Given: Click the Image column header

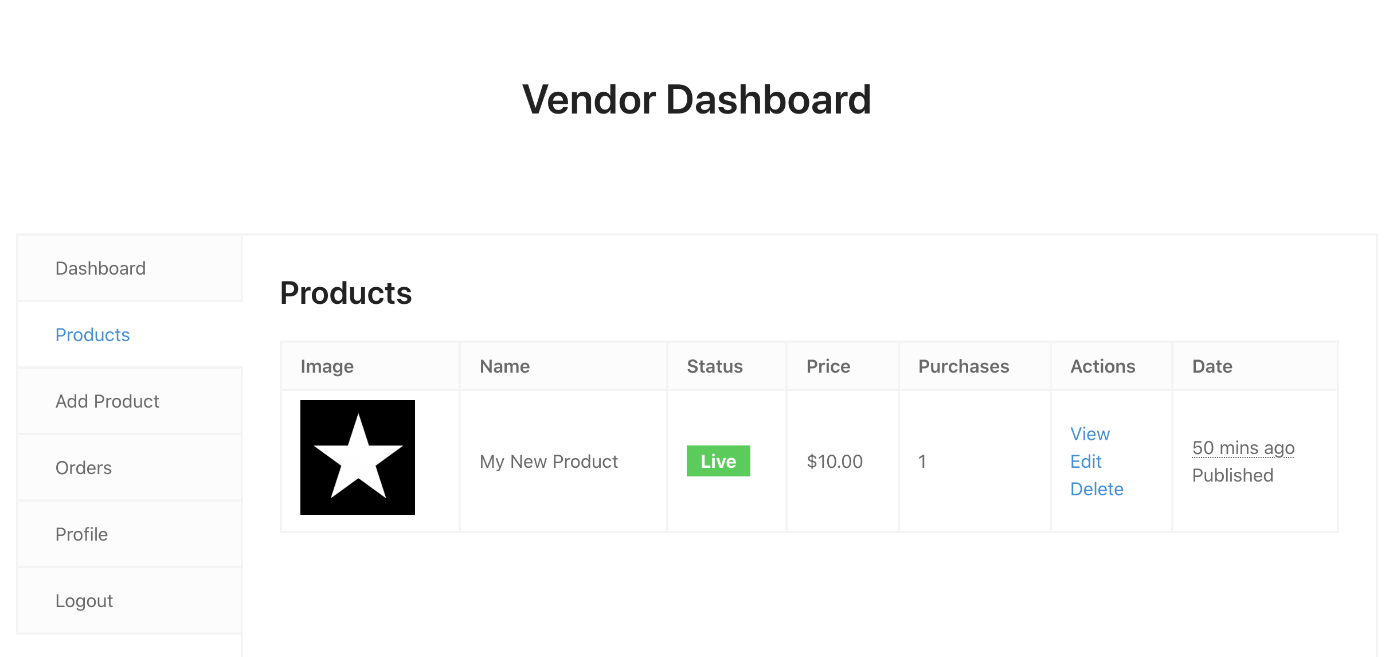Looking at the screenshot, I should click(327, 366).
